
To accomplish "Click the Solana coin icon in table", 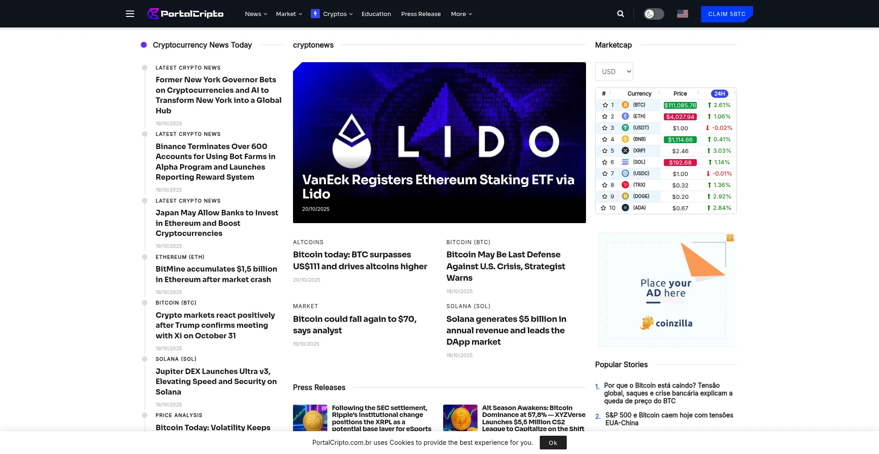I will [x=625, y=162].
